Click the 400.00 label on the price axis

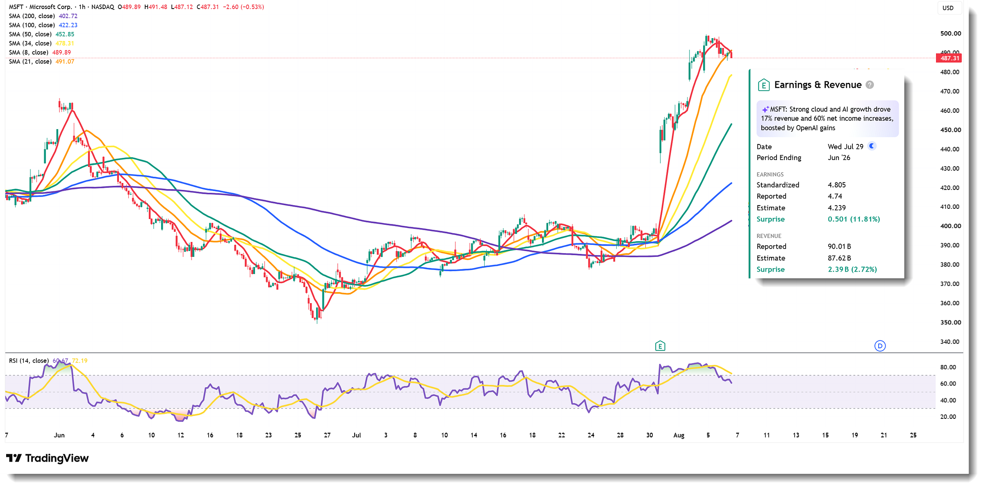950,226
